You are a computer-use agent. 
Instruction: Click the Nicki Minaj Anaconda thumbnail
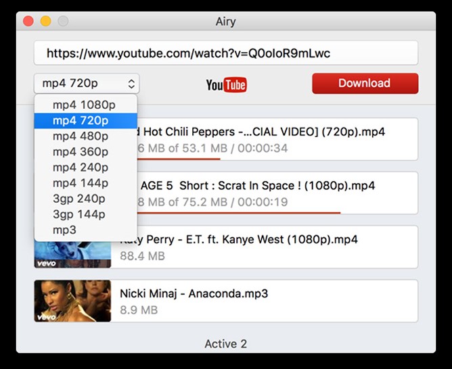click(72, 301)
